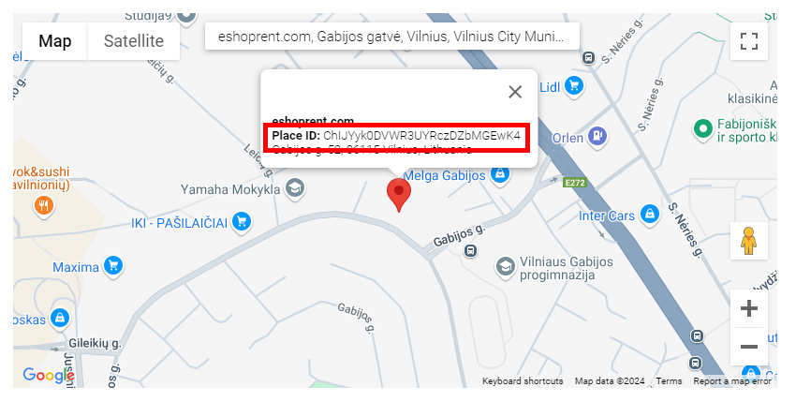Select the Inter Cars shop marker
The height and width of the screenshot is (402, 796).
click(649, 214)
